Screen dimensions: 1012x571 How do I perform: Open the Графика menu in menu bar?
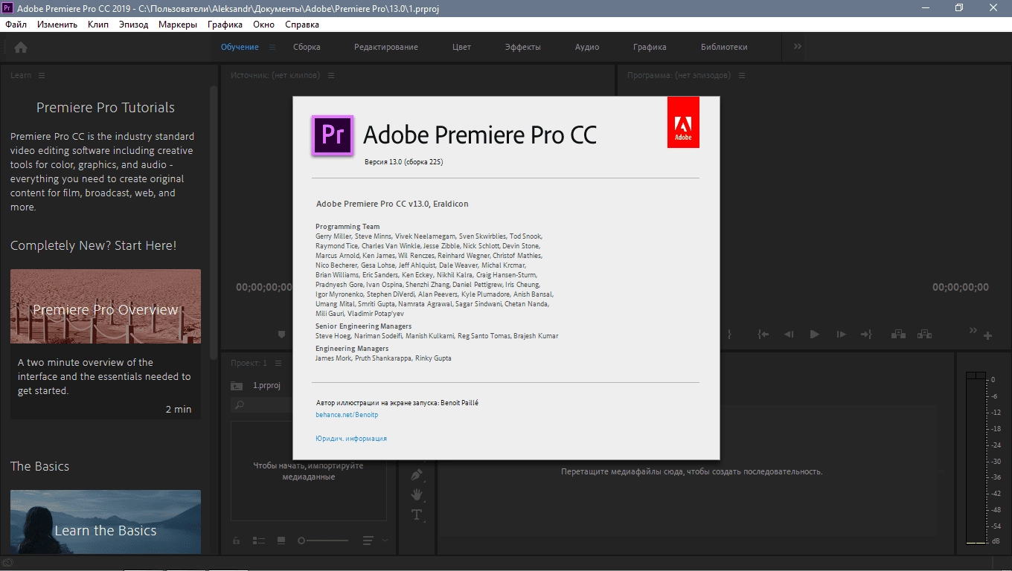pos(225,24)
